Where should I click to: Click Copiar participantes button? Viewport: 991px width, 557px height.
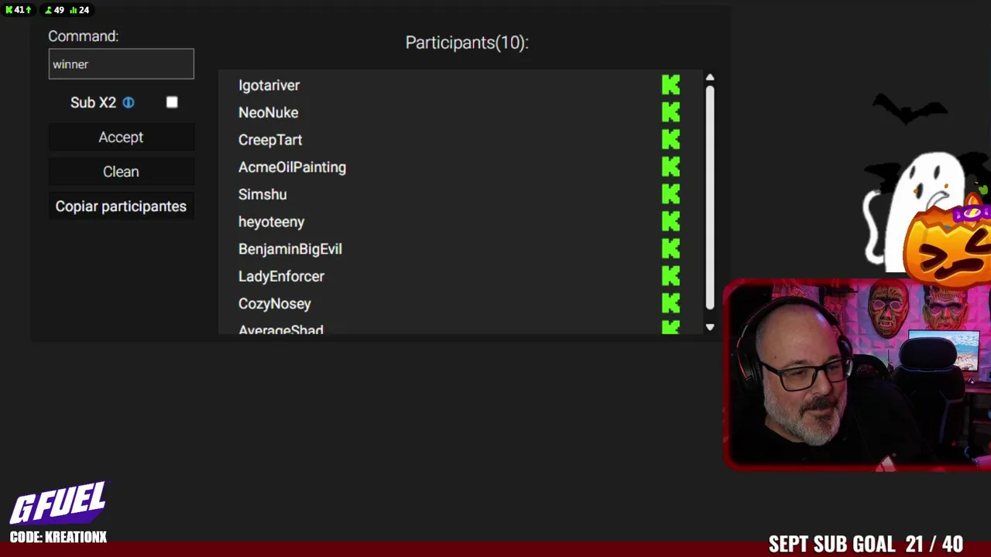pyautogui.click(x=121, y=207)
